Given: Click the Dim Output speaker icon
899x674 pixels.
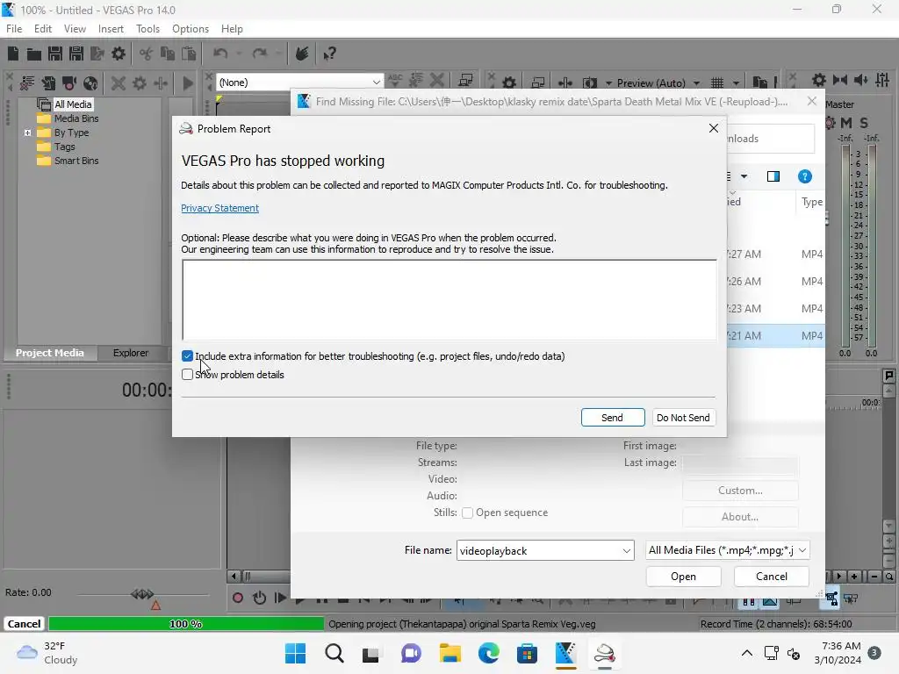Looking at the screenshot, I should [x=860, y=80].
